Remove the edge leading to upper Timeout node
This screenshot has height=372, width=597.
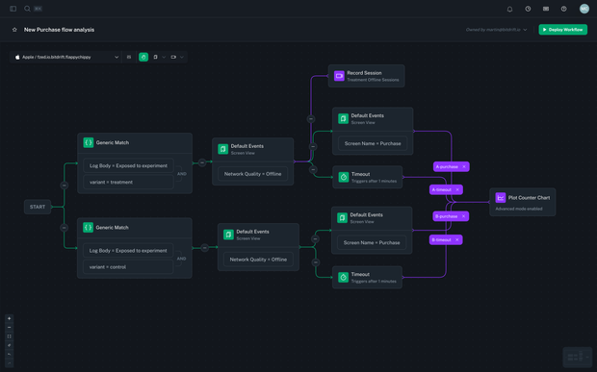pos(313,169)
